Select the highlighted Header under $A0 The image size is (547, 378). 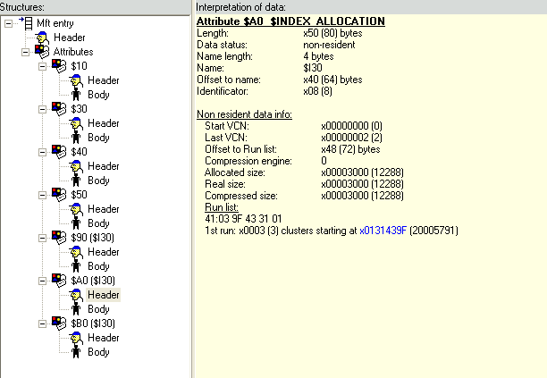103,295
